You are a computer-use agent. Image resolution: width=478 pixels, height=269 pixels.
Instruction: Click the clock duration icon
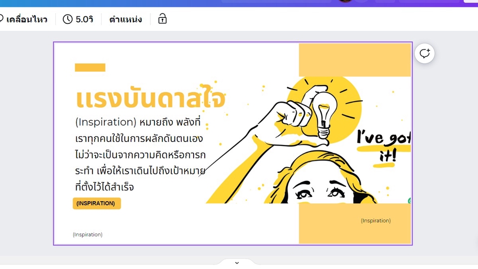[67, 19]
